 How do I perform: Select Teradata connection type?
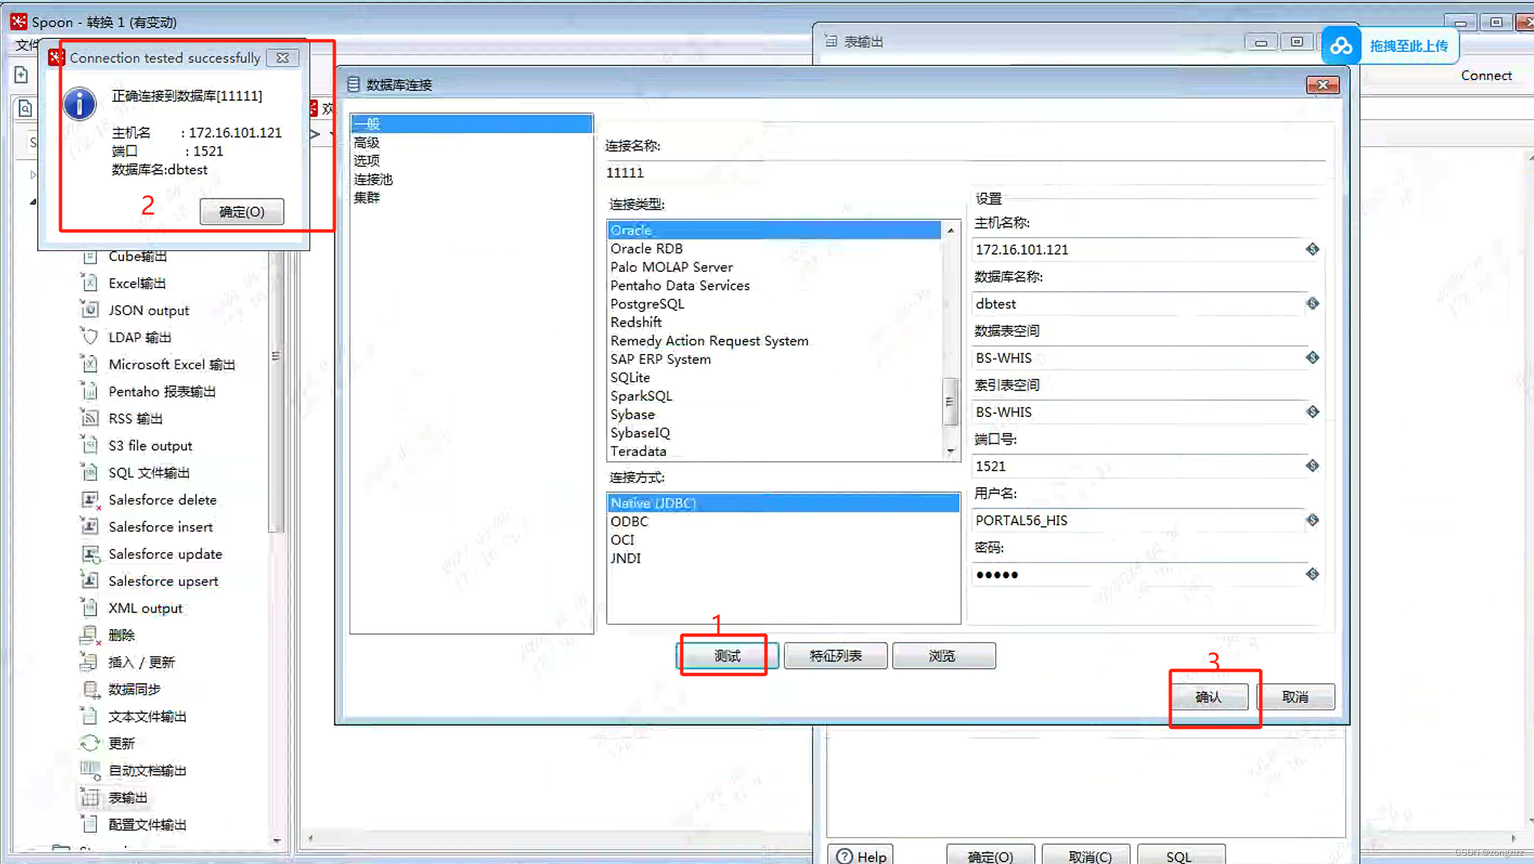click(x=638, y=451)
